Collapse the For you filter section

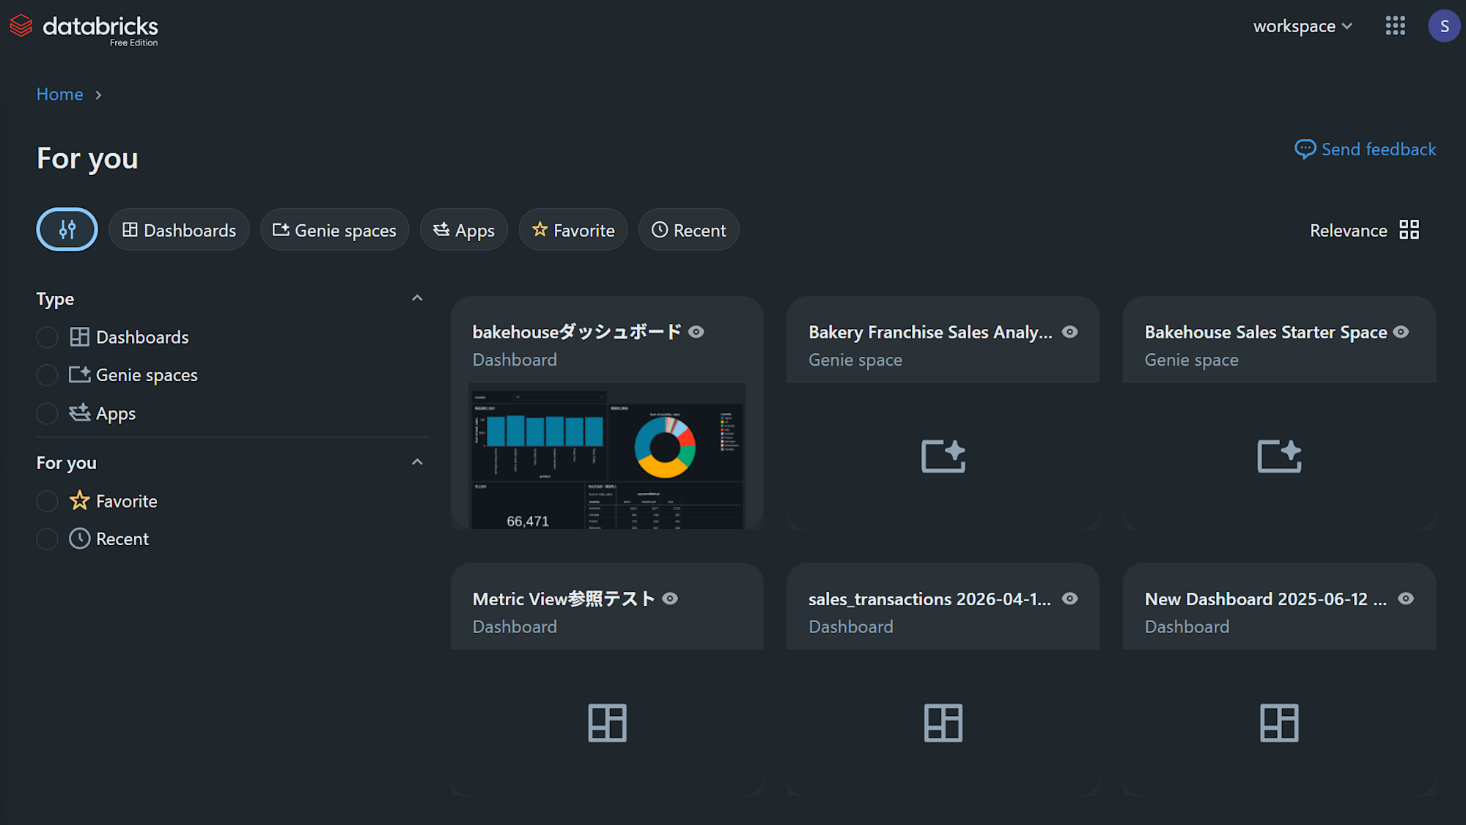417,462
